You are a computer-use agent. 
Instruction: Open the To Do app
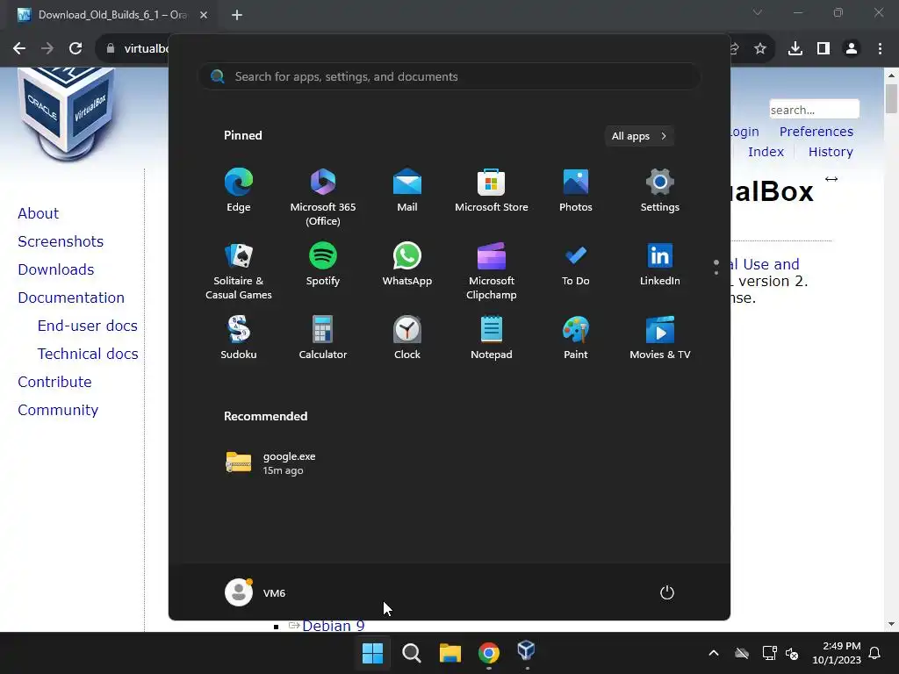tap(576, 265)
